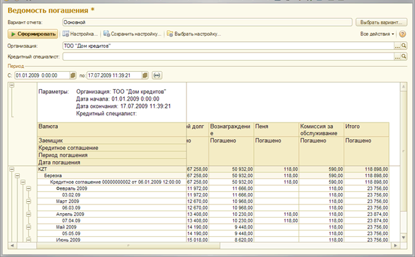Select the Кредитное соглашение header cell
Viewport: 415px width, 257px height.
tap(112, 148)
